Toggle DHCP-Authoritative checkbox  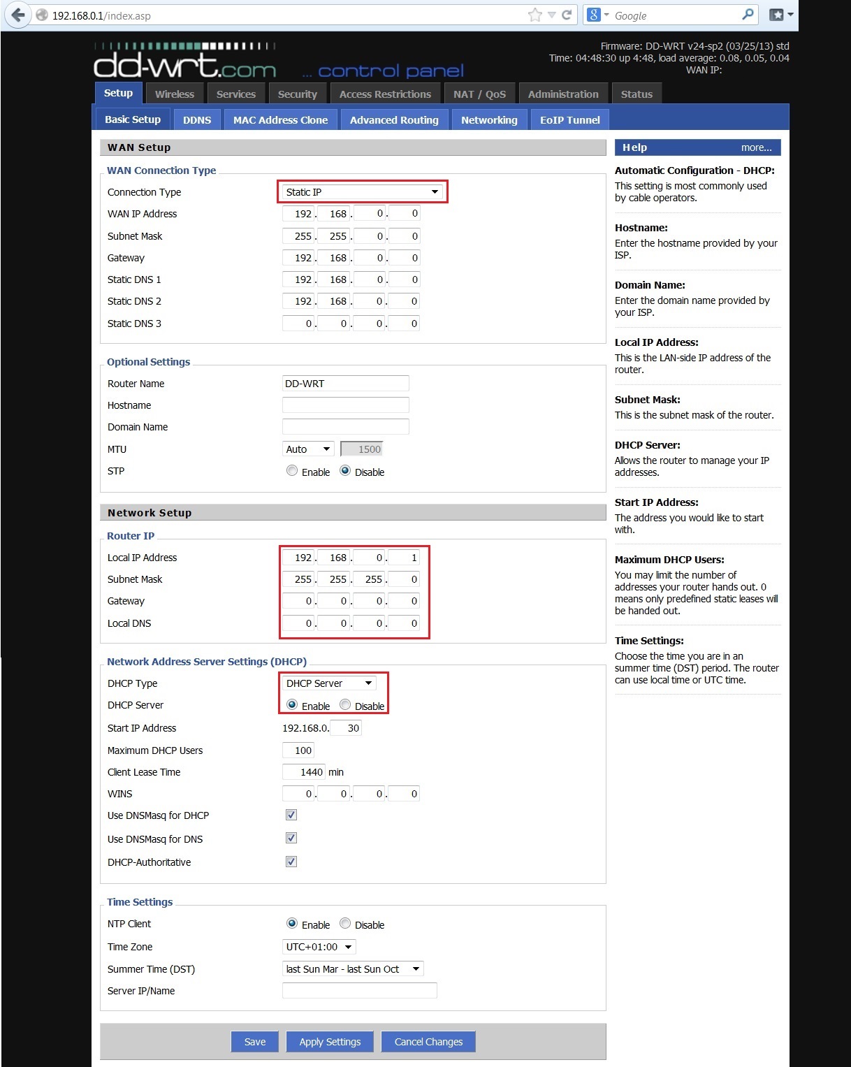(x=291, y=862)
